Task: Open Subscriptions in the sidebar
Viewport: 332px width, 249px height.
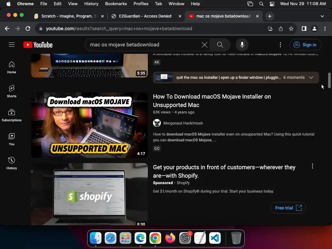Action: point(12,115)
